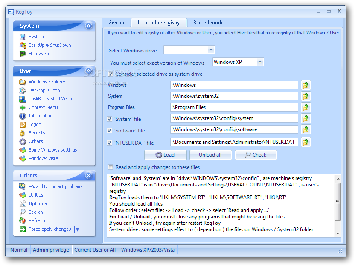
Task: Click the Current User or All status entry
Action: click(x=95, y=250)
